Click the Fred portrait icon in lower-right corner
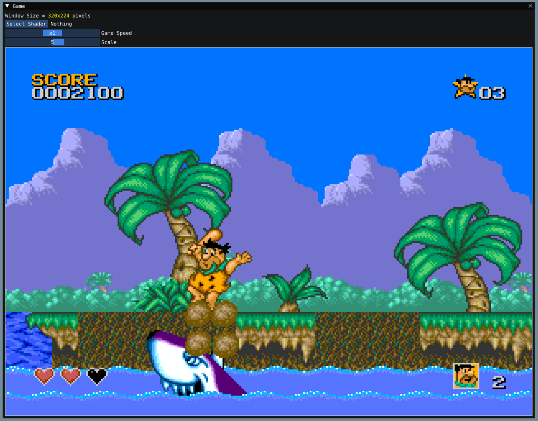538x421 pixels. pos(466,376)
